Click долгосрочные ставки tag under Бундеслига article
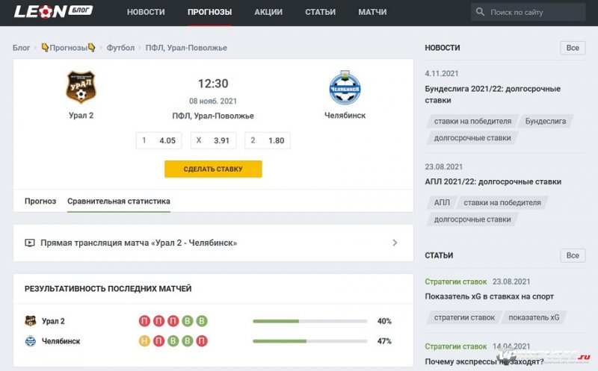The height and width of the screenshot is (371, 598). point(472,138)
